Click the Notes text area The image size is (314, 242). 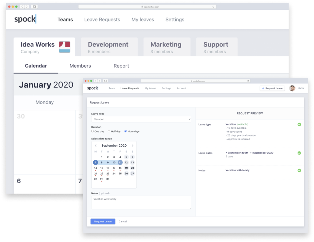[x=141, y=202]
